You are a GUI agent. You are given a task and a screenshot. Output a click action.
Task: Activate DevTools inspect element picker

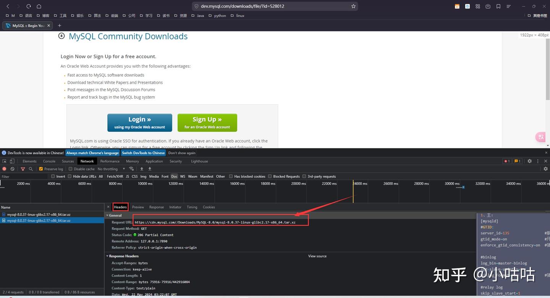5,161
